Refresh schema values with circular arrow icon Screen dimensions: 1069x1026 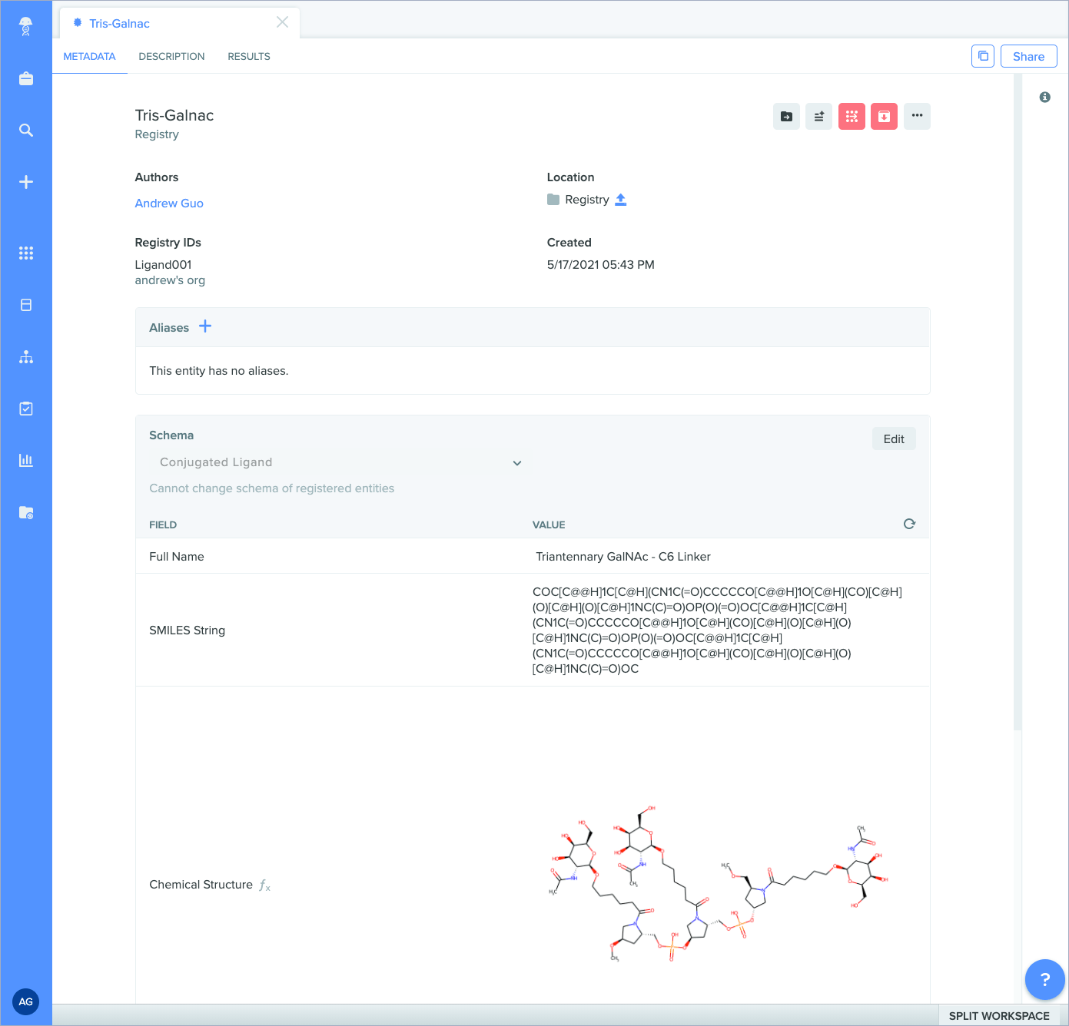[x=909, y=524]
